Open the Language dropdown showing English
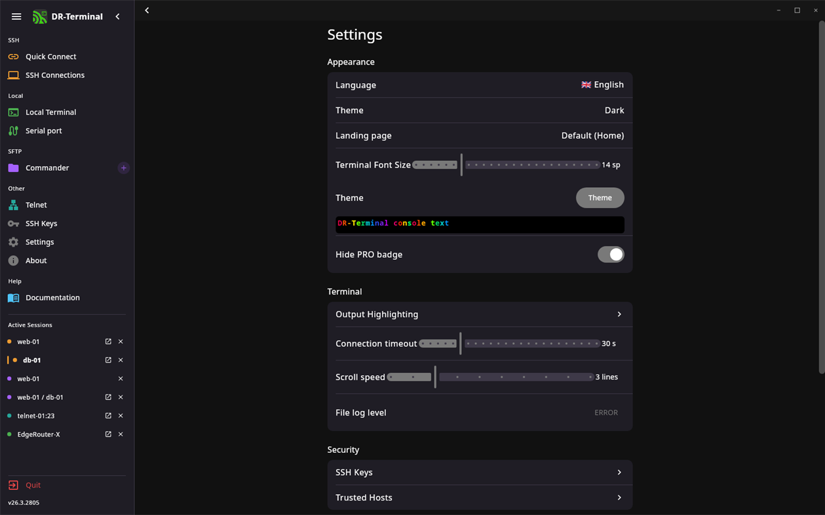Screen dimensions: 825x515 pyautogui.click(x=602, y=85)
